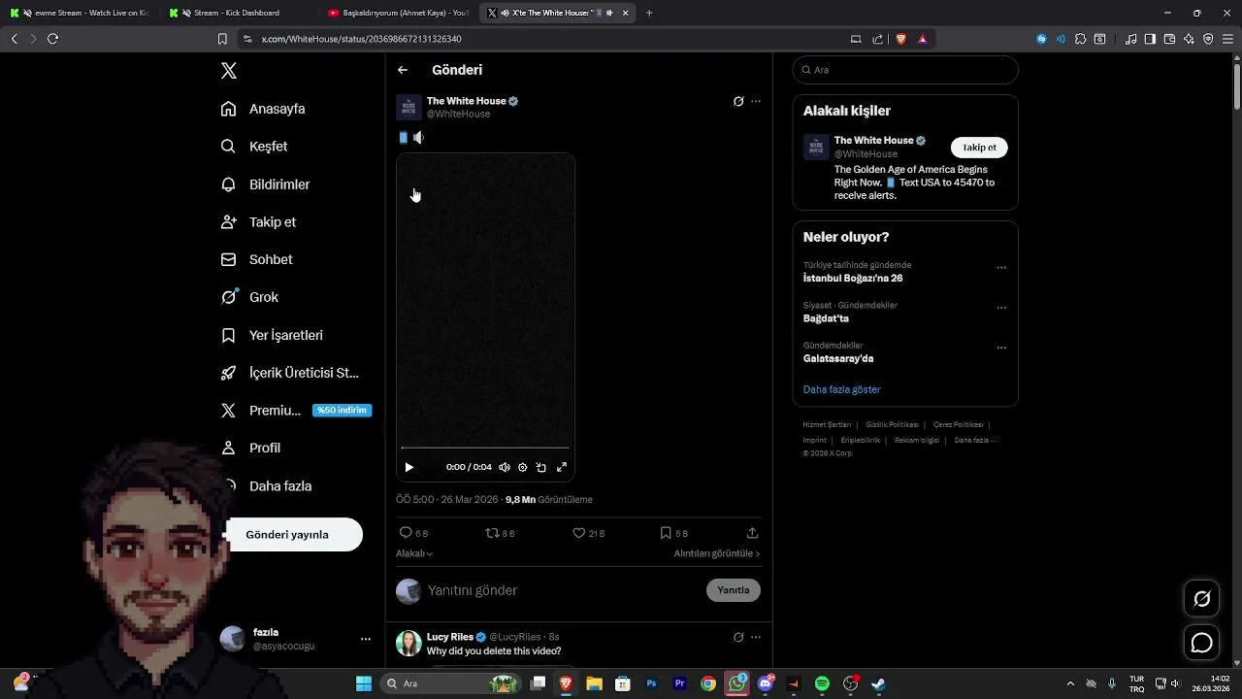Reply to the post via comment icon
Image resolution: width=1242 pixels, height=699 pixels.
(406, 533)
